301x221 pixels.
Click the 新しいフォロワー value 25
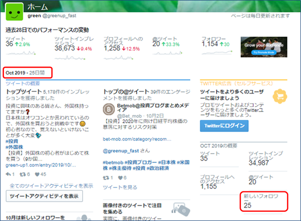click(x=248, y=205)
